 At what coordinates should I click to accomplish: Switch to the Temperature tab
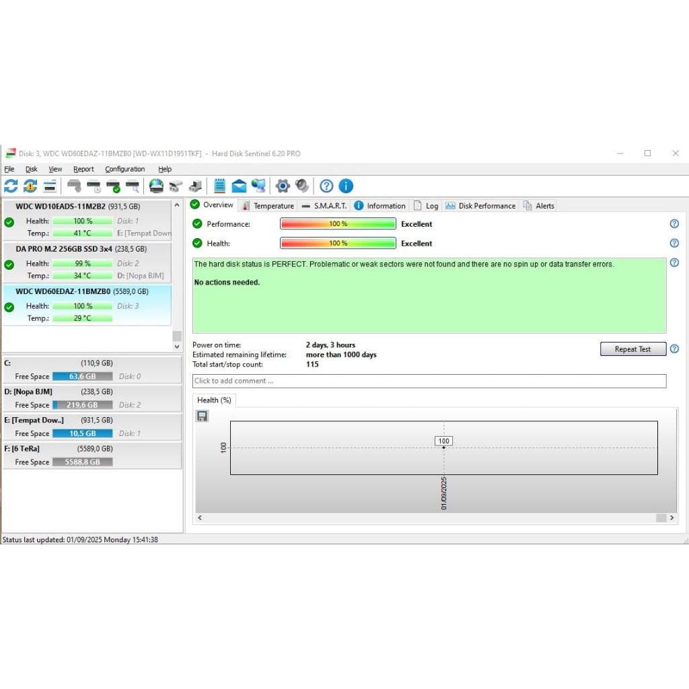click(x=268, y=206)
